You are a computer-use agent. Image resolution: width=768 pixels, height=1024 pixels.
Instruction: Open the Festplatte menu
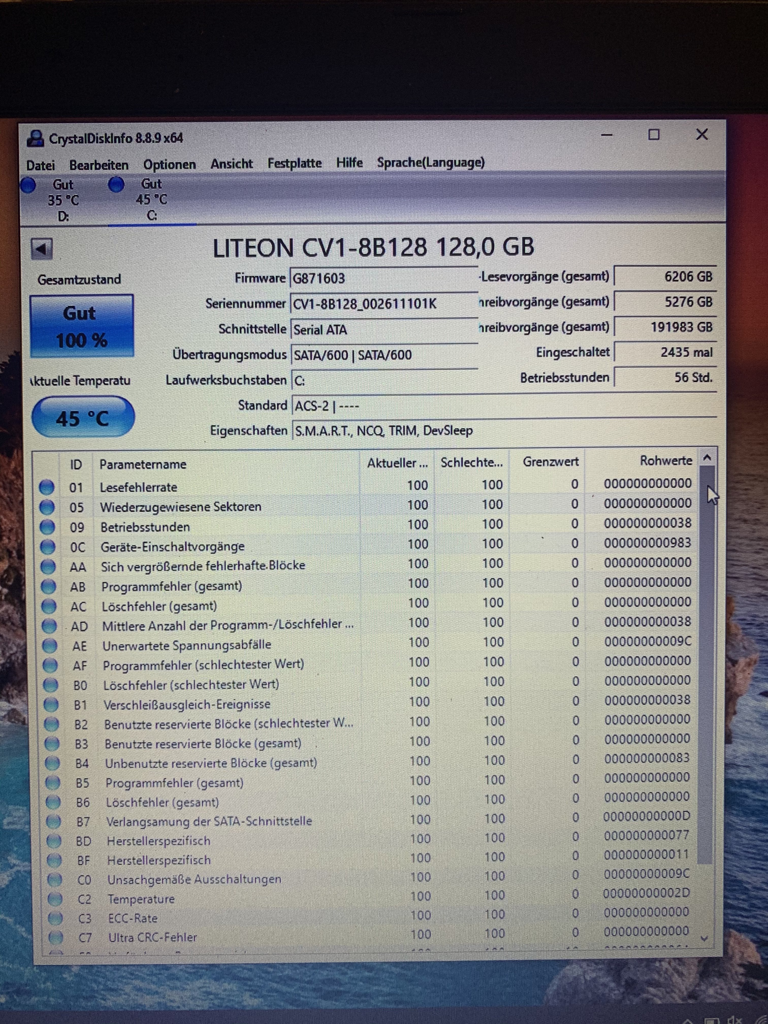(294, 163)
